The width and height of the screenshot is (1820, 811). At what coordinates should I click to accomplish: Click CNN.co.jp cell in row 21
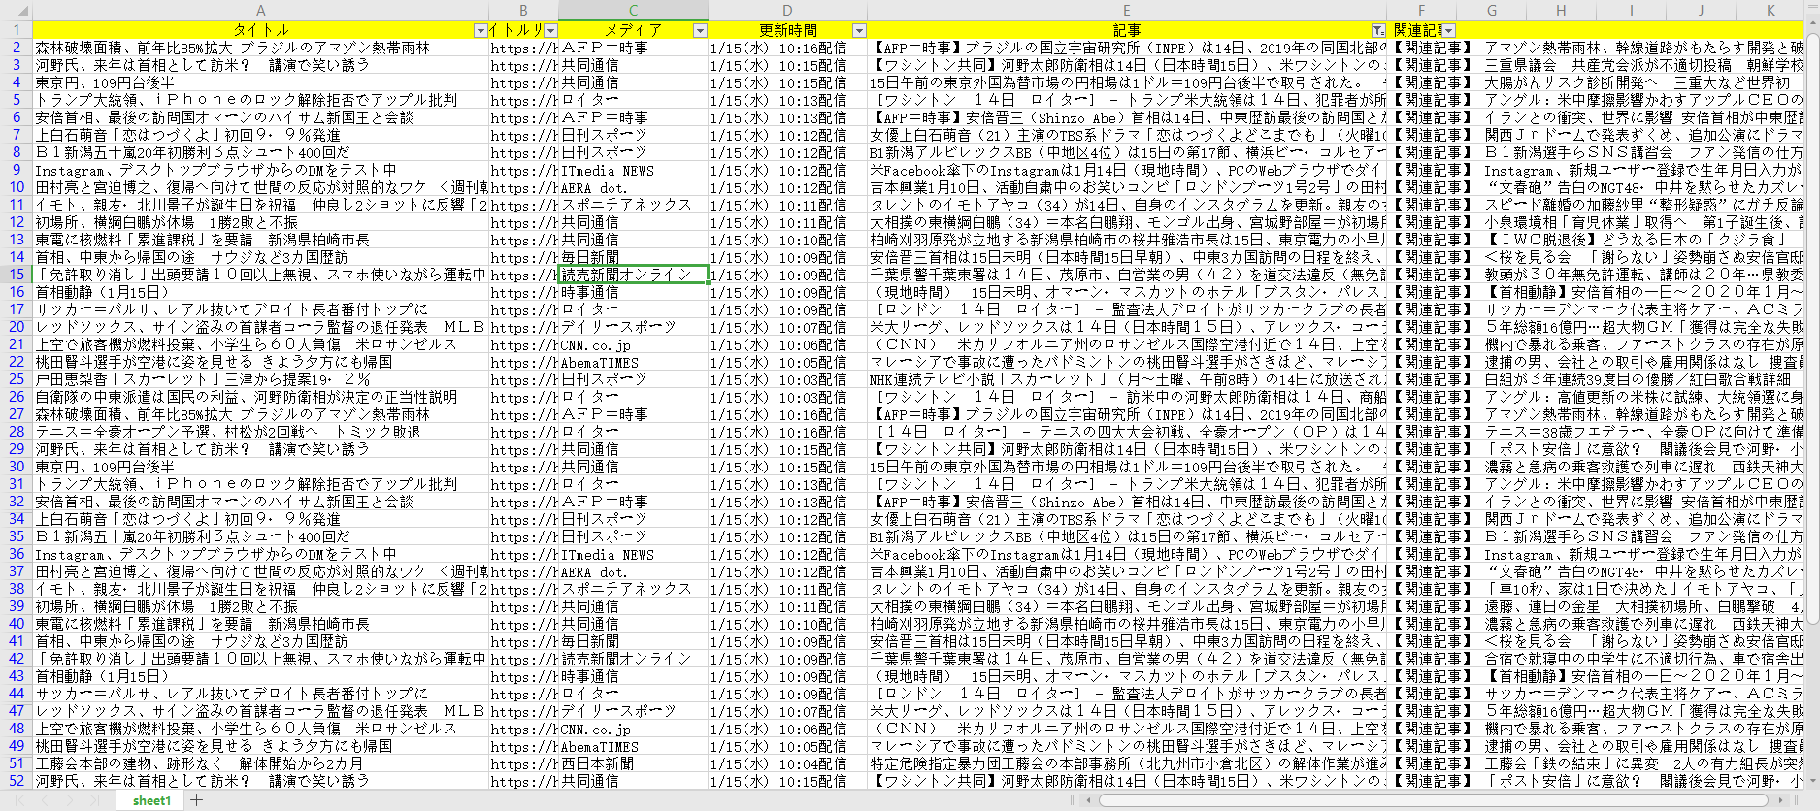pyautogui.click(x=633, y=344)
